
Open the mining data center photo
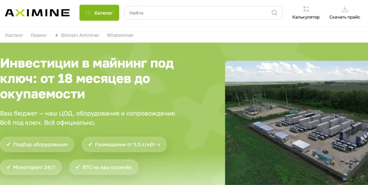(296, 123)
